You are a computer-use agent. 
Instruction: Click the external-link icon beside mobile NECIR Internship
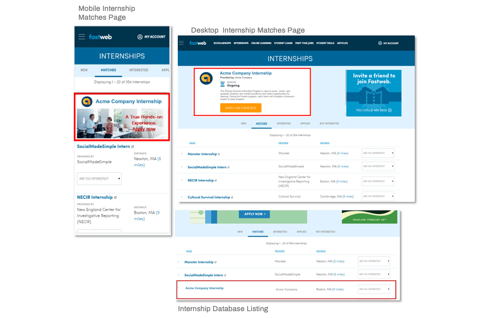click(x=115, y=197)
